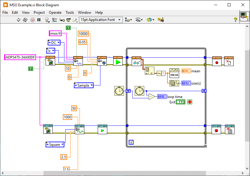Select the WF-FGEN Initialize node
Image resolution: width=250 pixels, height=176 pixels.
click(48, 129)
